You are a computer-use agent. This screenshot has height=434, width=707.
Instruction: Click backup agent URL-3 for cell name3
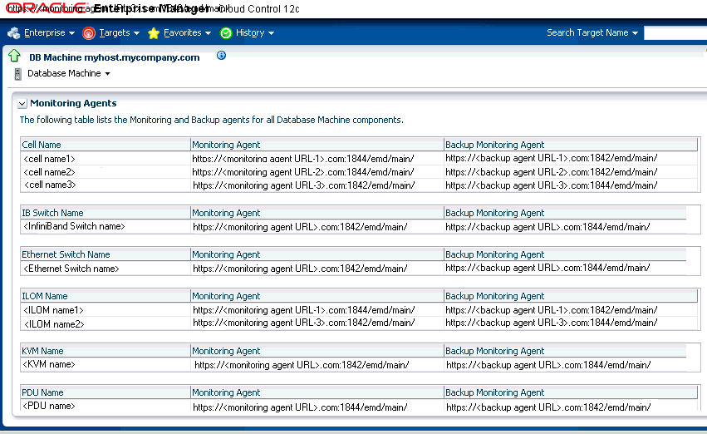(552, 185)
